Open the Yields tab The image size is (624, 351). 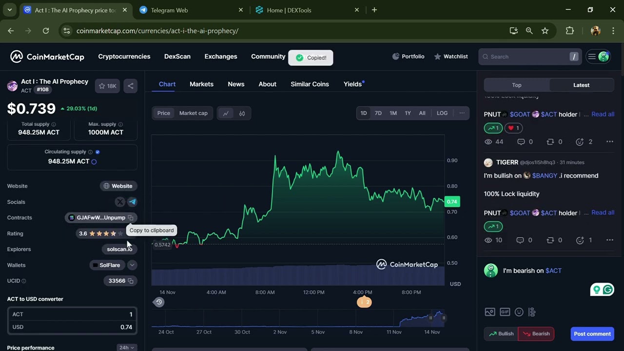point(353,84)
